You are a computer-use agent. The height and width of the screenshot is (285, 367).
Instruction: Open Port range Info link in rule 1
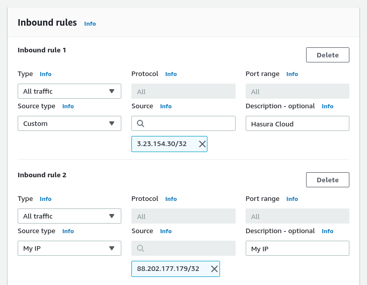[292, 74]
